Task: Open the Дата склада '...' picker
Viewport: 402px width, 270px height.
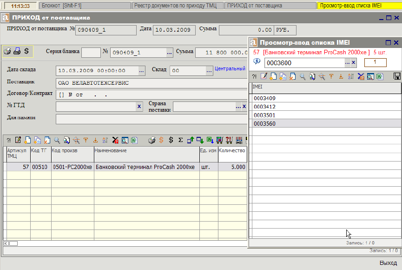Action: click(142, 71)
